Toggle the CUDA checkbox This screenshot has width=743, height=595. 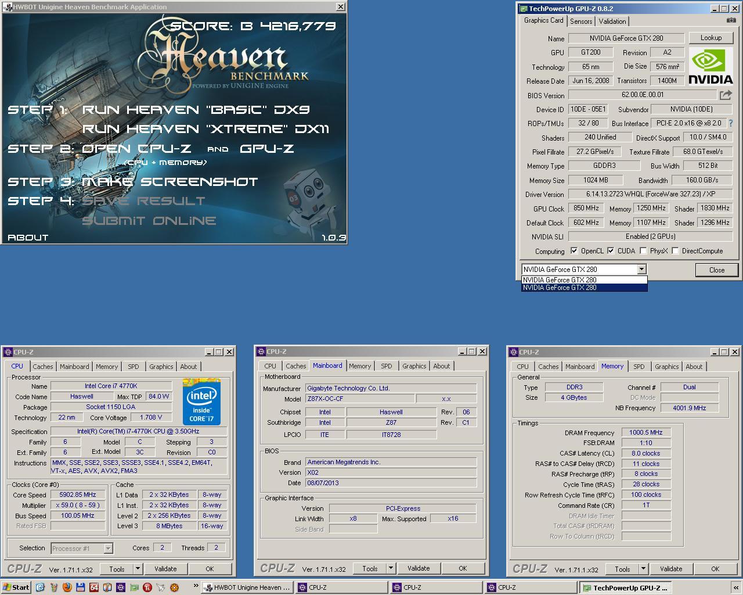click(x=611, y=251)
